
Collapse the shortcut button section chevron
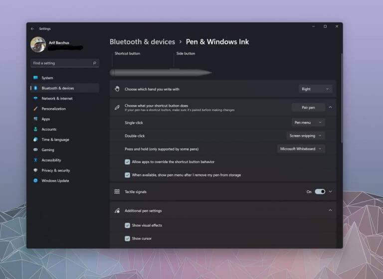(x=330, y=107)
